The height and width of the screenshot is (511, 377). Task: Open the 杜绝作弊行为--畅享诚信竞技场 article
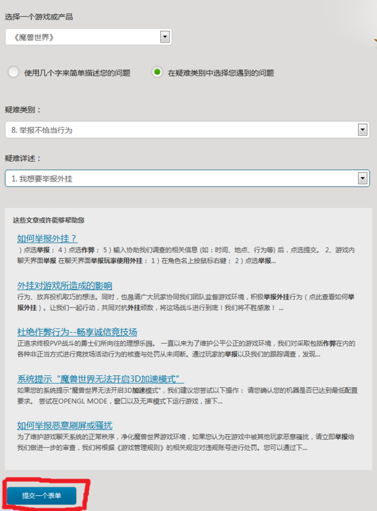click(77, 332)
